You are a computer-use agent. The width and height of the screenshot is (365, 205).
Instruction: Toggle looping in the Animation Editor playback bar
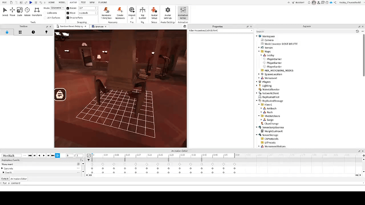pos(57,155)
